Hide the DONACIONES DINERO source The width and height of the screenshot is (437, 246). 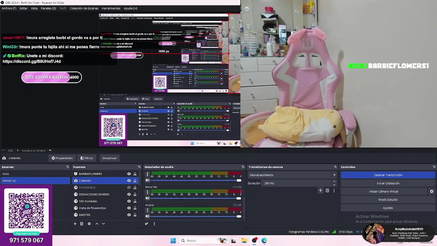tap(129, 194)
